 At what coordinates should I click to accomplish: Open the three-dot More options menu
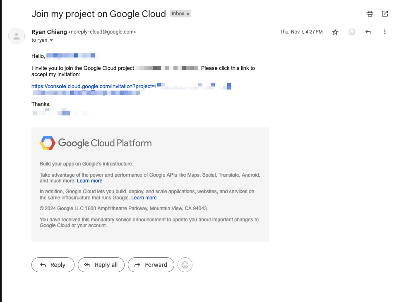click(385, 32)
